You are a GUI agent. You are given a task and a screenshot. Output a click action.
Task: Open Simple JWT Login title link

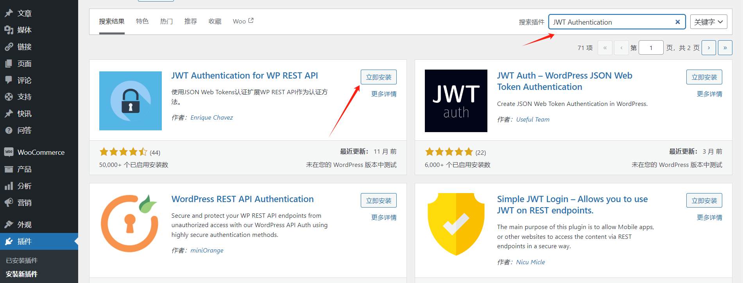[572, 204]
